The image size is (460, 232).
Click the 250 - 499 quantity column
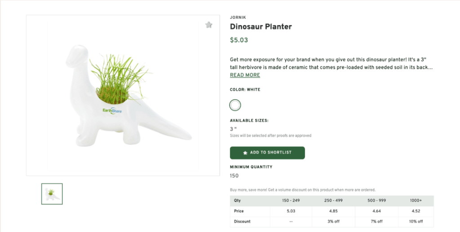click(333, 201)
